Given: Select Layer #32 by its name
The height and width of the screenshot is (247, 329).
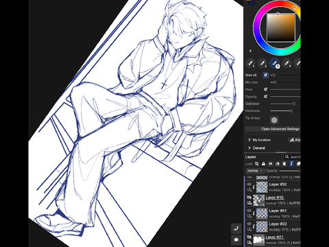Looking at the screenshot, I should point(278,185).
